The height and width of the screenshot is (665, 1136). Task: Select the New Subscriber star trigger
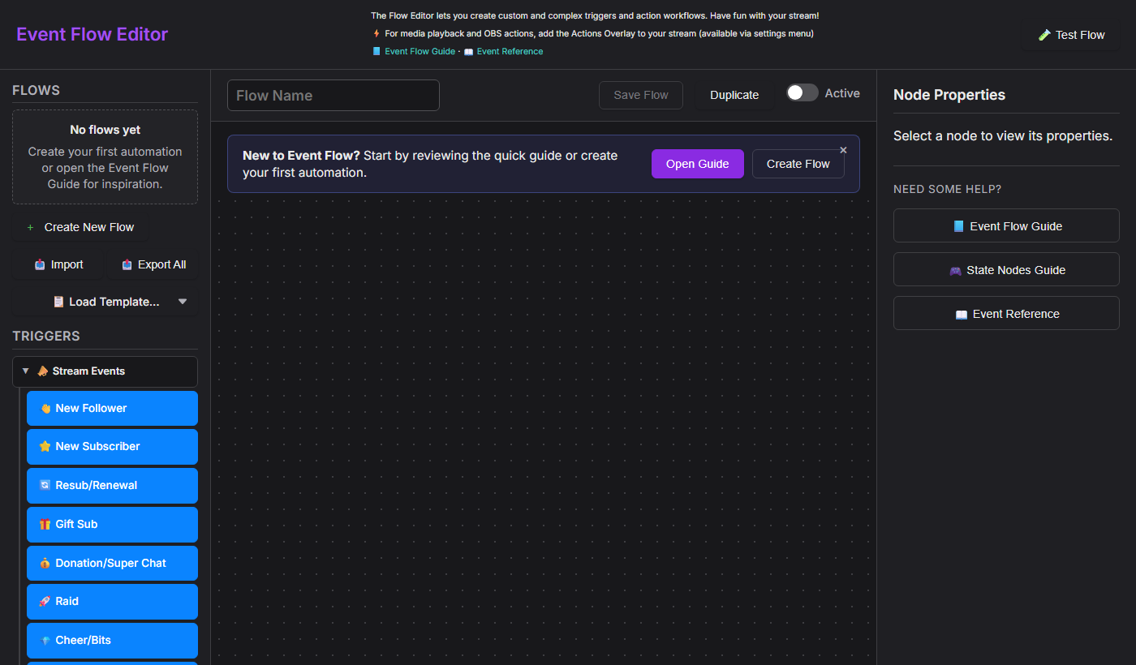(x=112, y=447)
